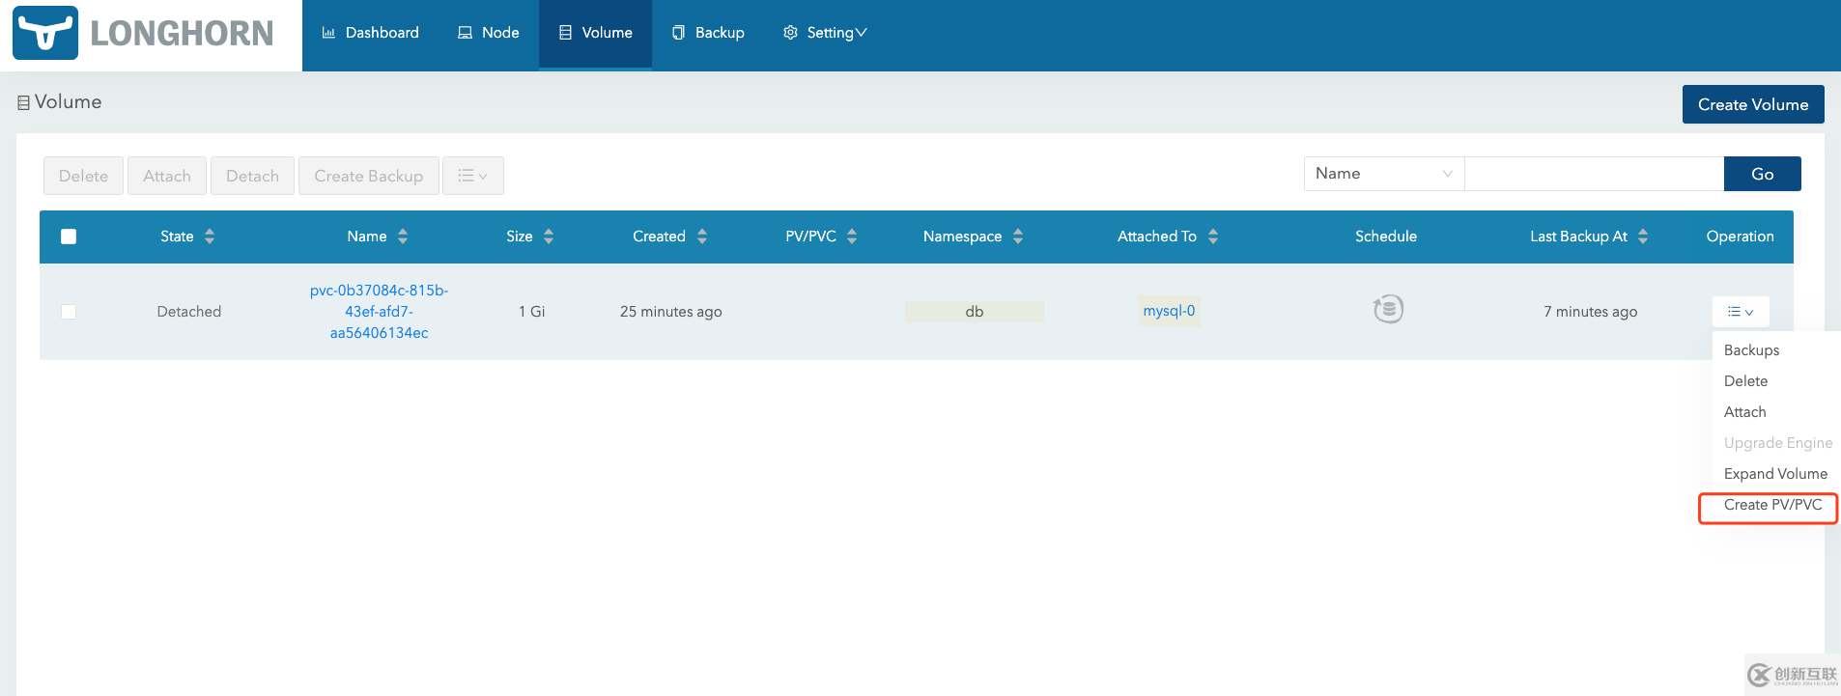Click the Schedule column header
The height and width of the screenshot is (696, 1841).
click(1386, 237)
